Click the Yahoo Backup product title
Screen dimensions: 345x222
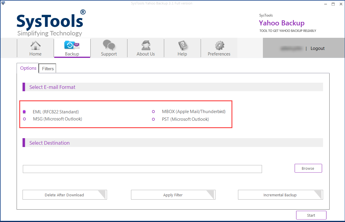pyautogui.click(x=282, y=23)
